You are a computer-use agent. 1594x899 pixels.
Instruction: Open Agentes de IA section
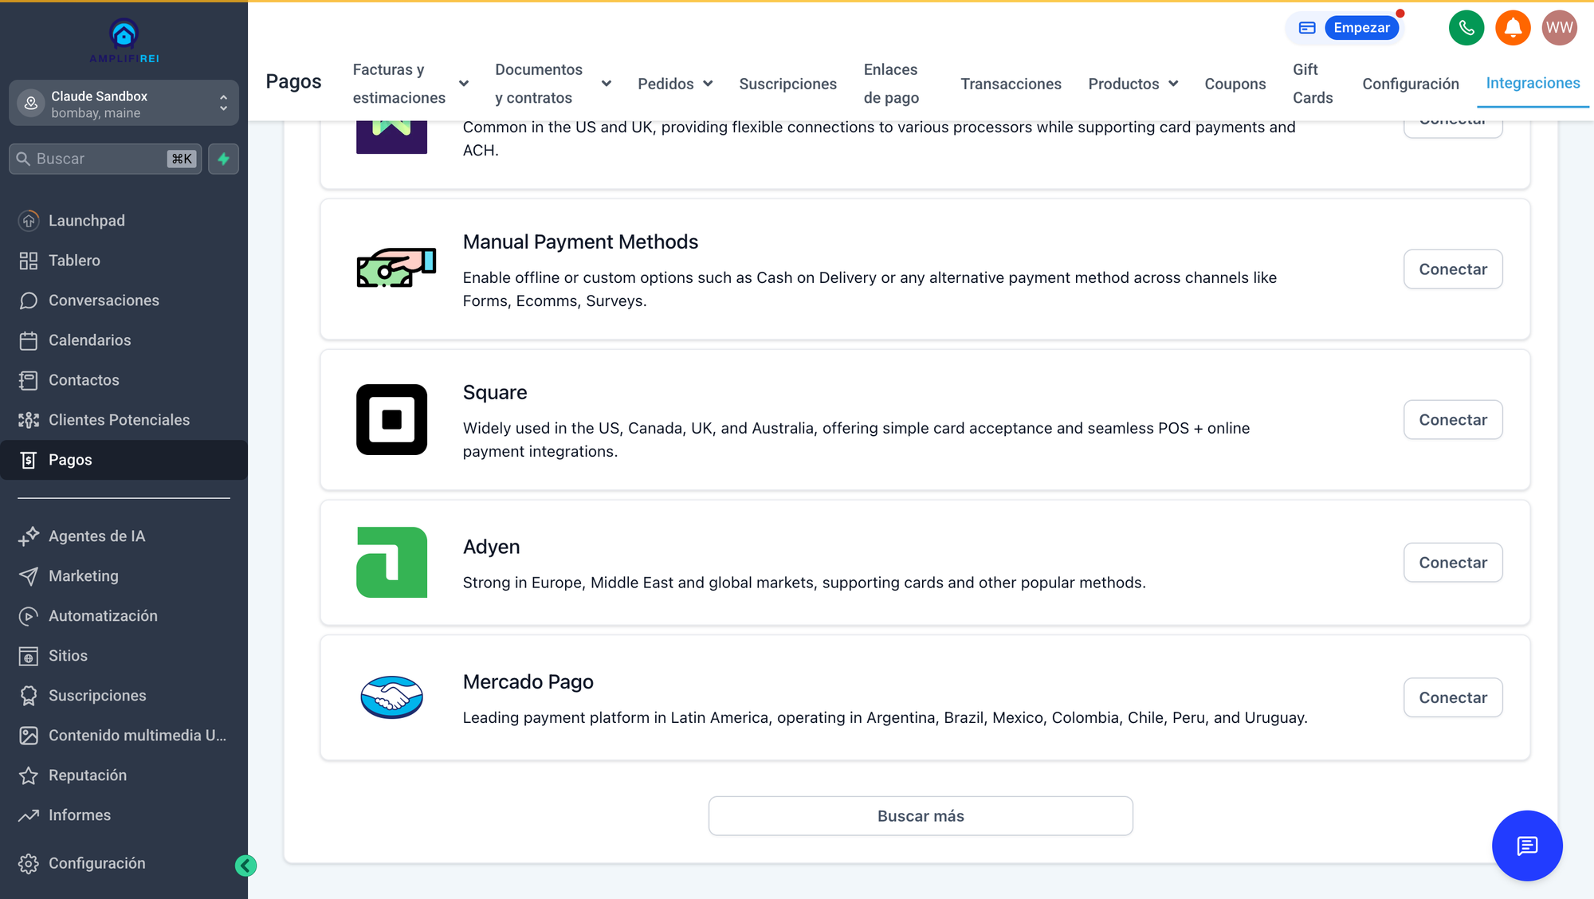[96, 536]
